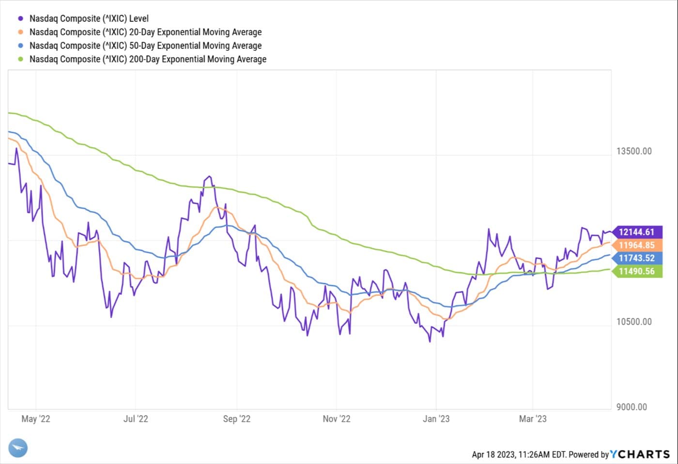
Task: Click the Jul '22 x-axis label
Action: click(x=136, y=419)
